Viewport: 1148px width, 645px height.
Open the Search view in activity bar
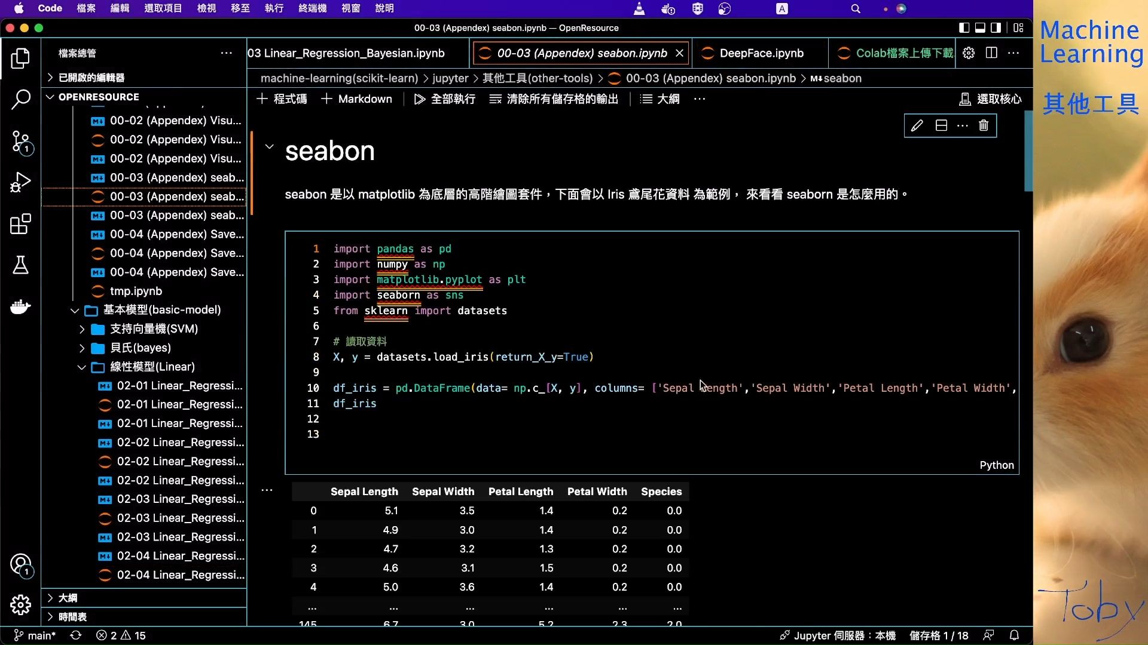[x=20, y=100]
